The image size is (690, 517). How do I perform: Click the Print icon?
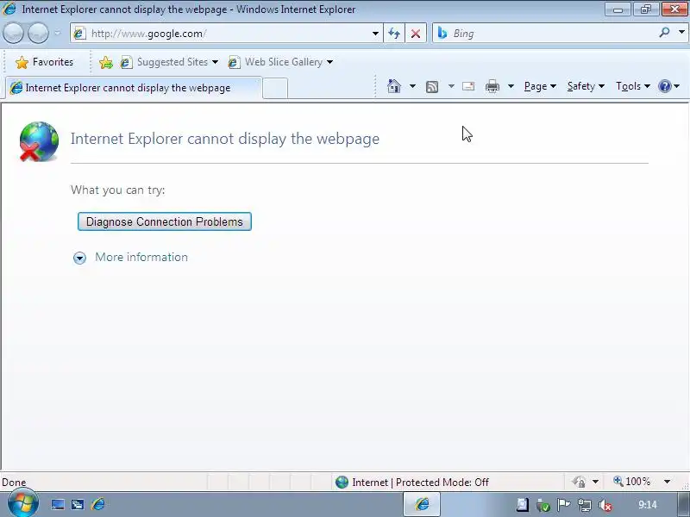pyautogui.click(x=492, y=86)
